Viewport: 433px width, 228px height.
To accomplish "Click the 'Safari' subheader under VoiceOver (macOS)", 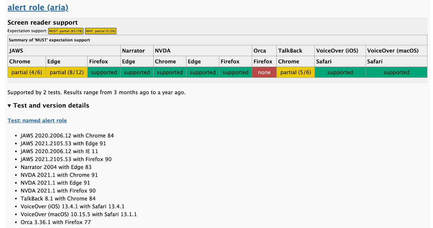I will click(396, 61).
